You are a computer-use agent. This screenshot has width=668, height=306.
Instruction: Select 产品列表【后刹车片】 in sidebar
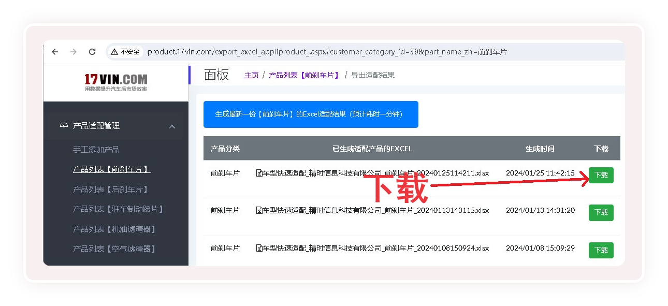[x=111, y=190]
